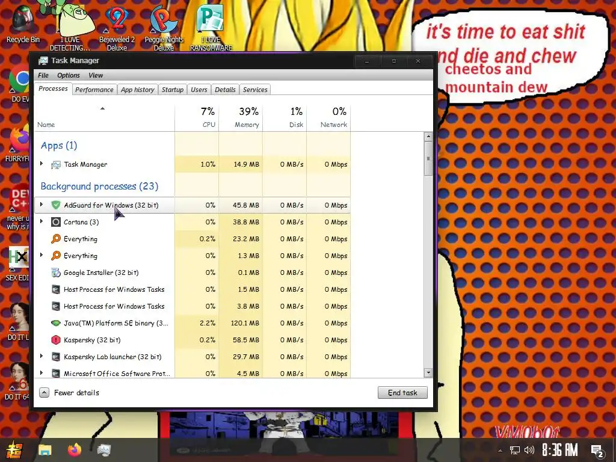Select the Google Installer (32 bit) row
Image resolution: width=616 pixels, height=462 pixels.
[x=192, y=273]
